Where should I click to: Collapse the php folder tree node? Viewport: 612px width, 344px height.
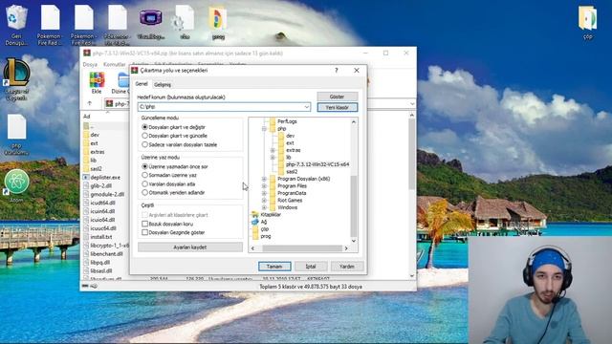264,128
